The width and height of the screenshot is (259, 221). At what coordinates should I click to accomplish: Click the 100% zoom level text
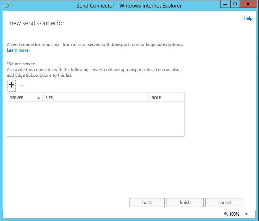[x=234, y=214]
